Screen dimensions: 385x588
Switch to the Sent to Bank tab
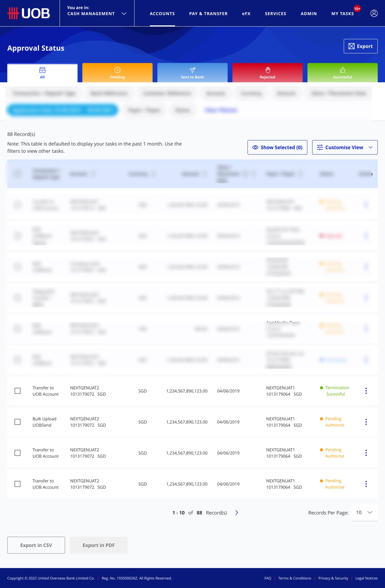(x=192, y=73)
